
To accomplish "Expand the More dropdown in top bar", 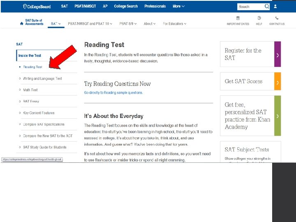I will pyautogui.click(x=178, y=6).
